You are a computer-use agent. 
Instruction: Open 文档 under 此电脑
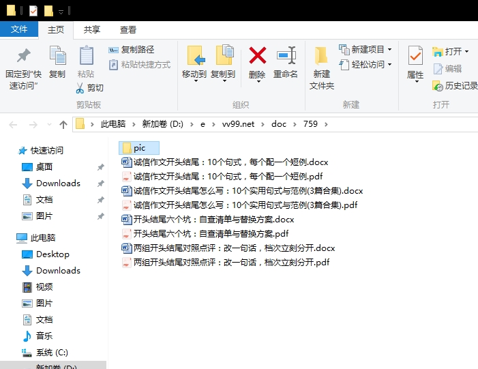pos(38,320)
